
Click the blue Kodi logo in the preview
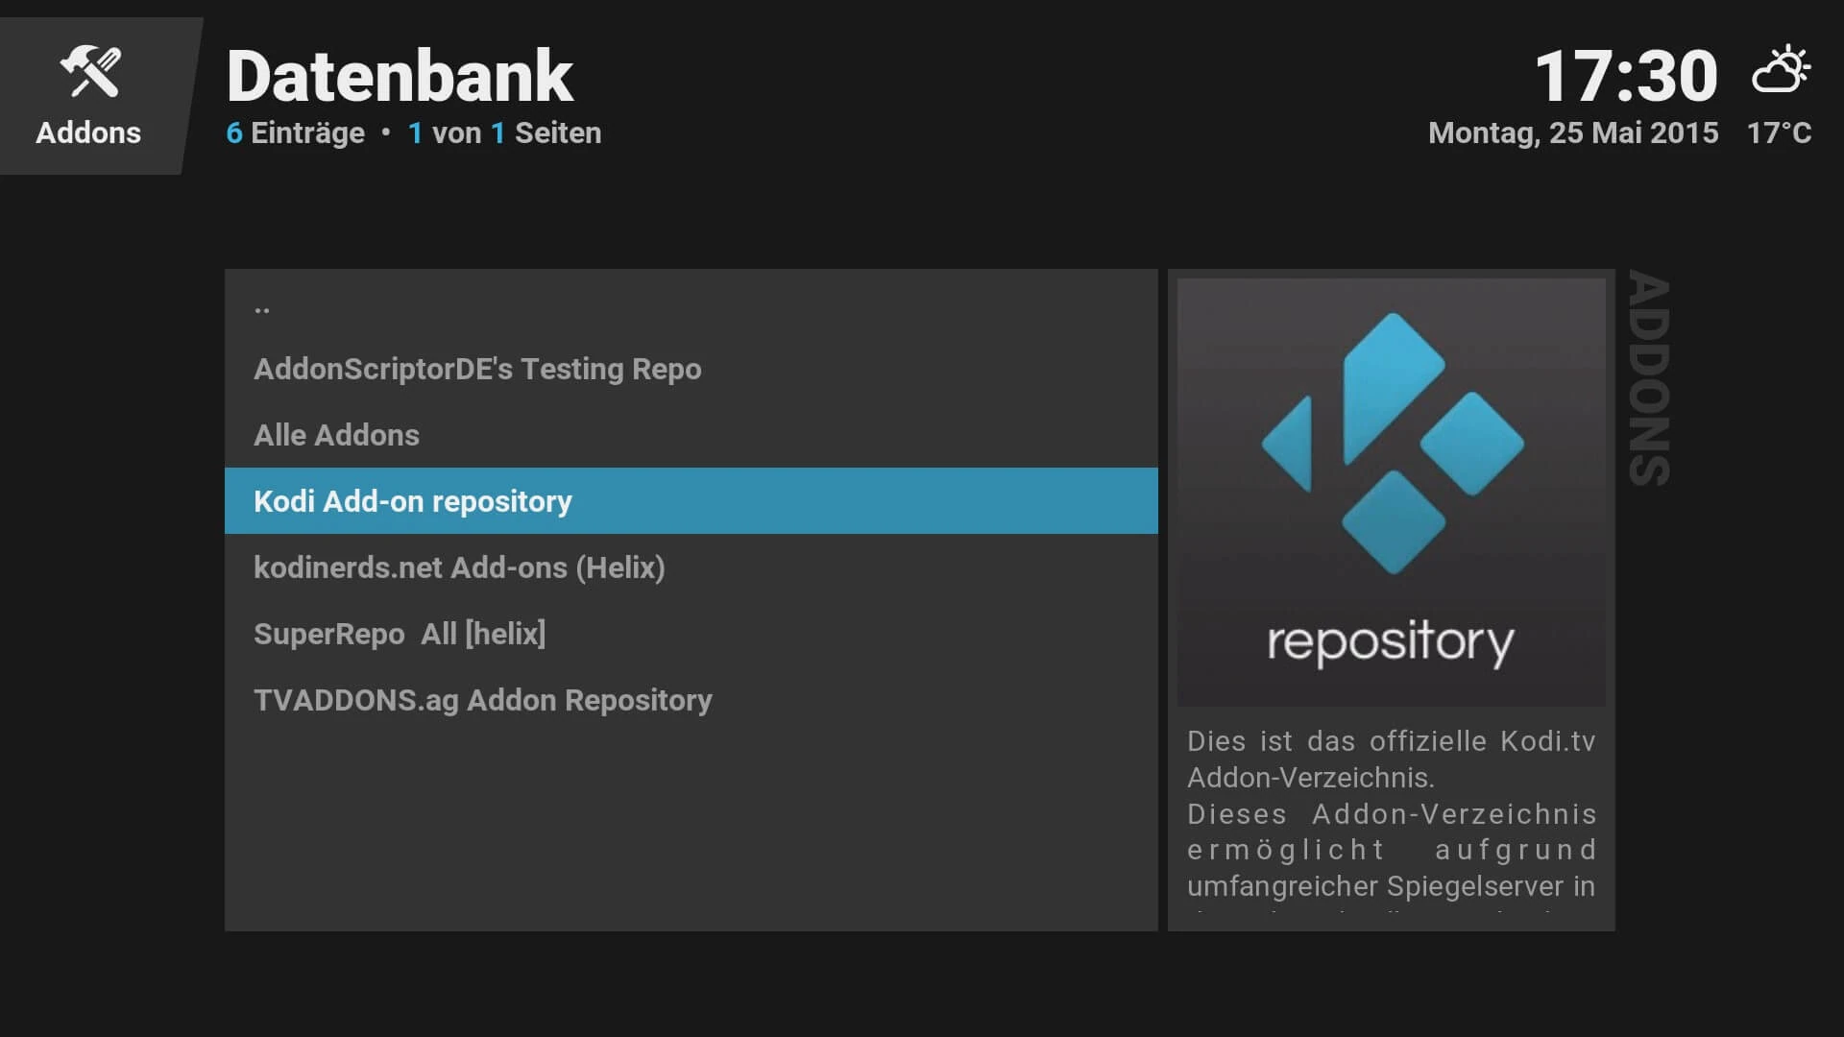[x=1392, y=444]
